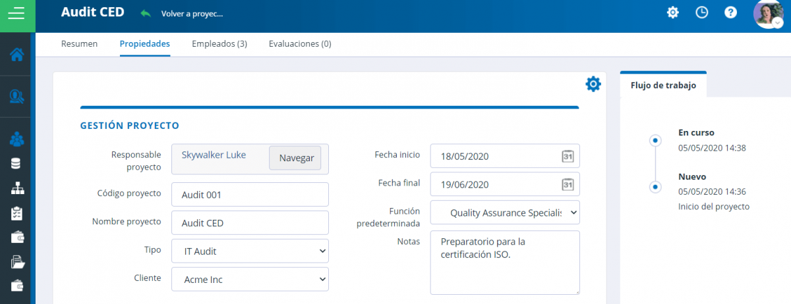Click the clock icon in header
This screenshot has height=304, width=791.
point(702,12)
